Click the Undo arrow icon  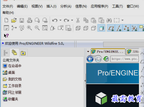(55, 20)
